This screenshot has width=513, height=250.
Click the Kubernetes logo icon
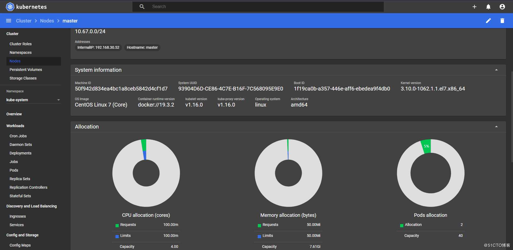(x=10, y=7)
